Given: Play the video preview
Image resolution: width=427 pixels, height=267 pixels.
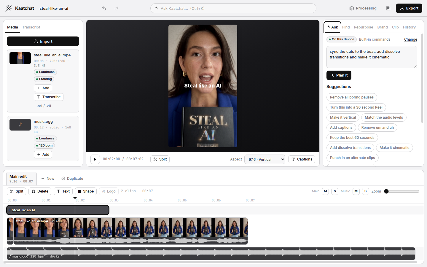Looking at the screenshot, I should (x=95, y=159).
